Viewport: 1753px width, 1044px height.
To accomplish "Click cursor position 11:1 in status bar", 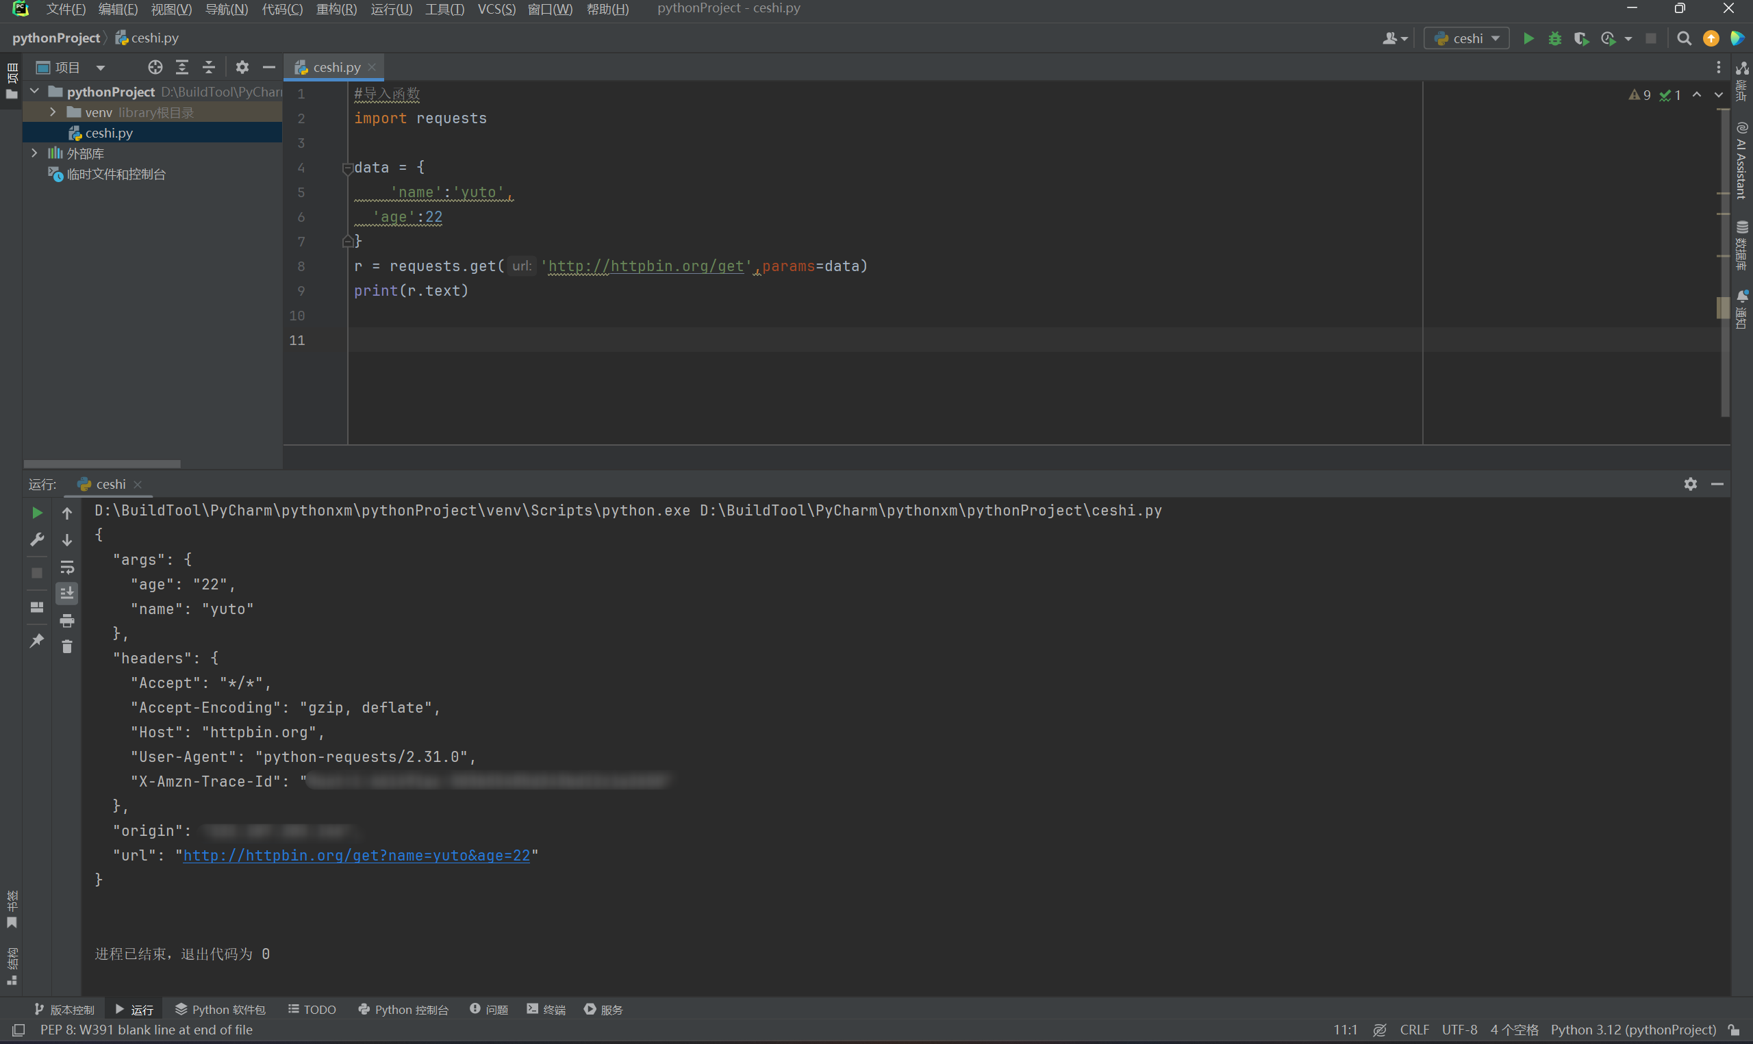I will tap(1345, 1029).
